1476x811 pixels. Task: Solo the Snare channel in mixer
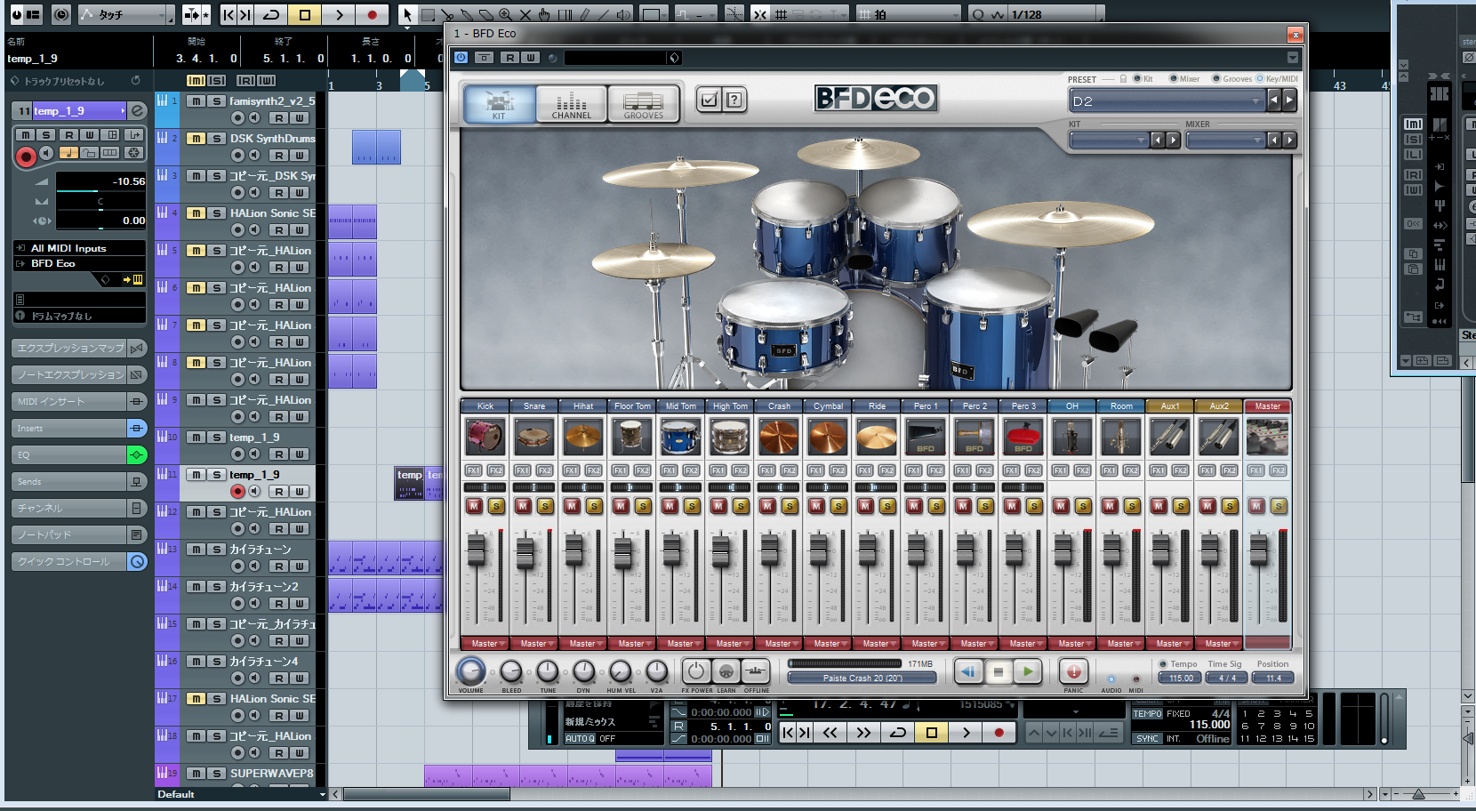point(545,506)
